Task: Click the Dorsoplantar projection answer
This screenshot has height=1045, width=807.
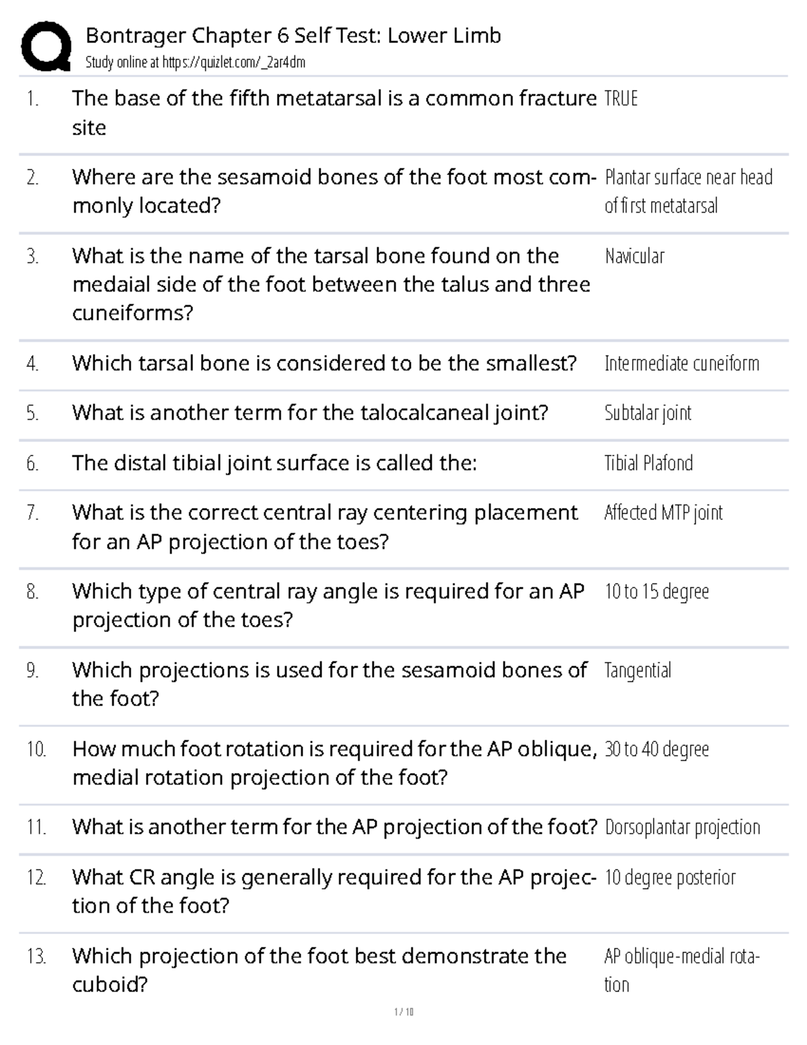Action: [x=682, y=827]
